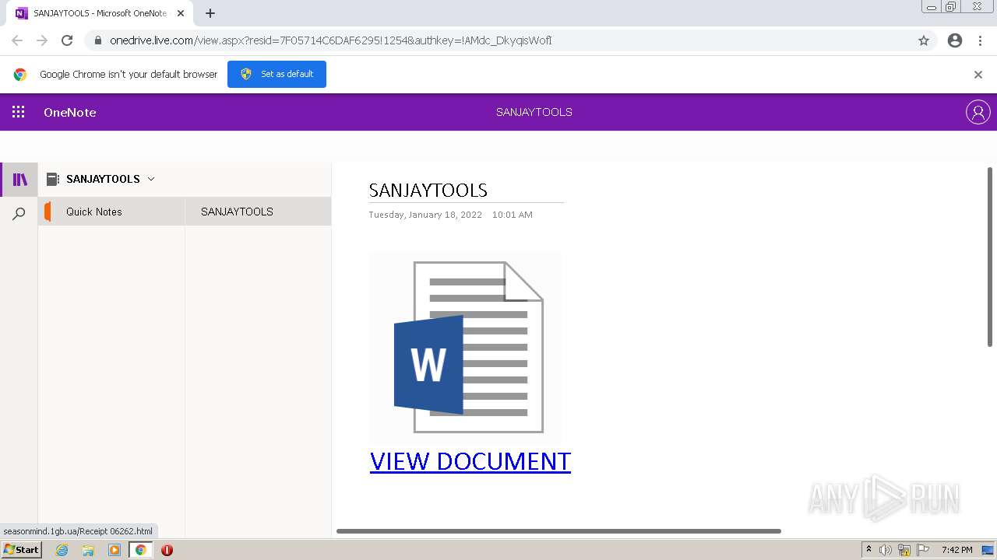Click SANJAYTOOLS title in purple header
Viewport: 997px width, 560px height.
pos(534,112)
